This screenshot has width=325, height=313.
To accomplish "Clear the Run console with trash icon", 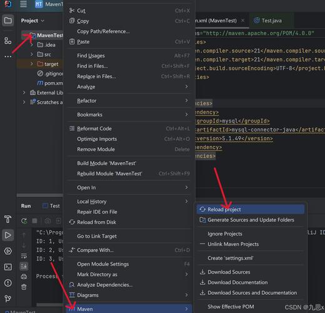I will (24, 287).
